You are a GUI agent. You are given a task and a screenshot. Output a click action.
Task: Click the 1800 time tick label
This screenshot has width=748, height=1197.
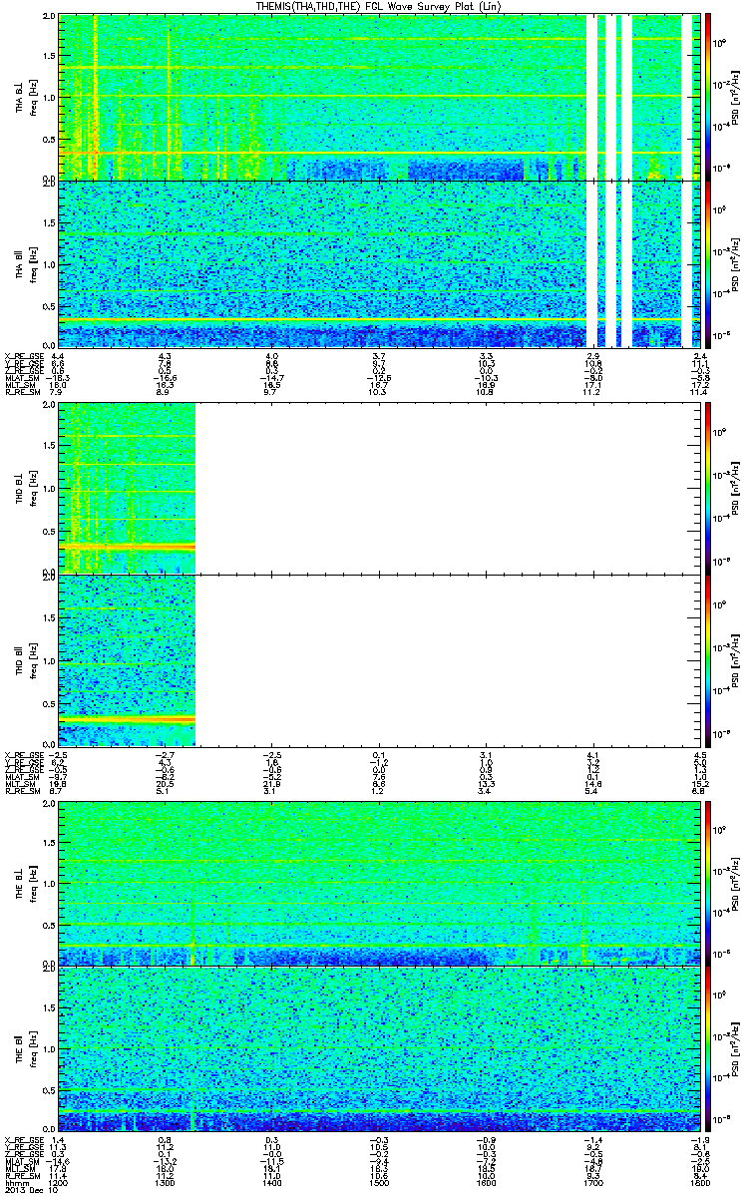click(698, 1181)
